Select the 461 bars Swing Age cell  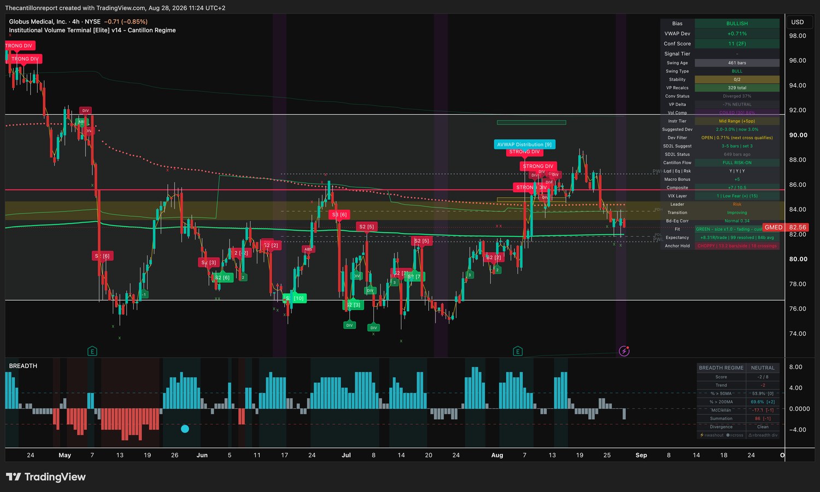(737, 63)
